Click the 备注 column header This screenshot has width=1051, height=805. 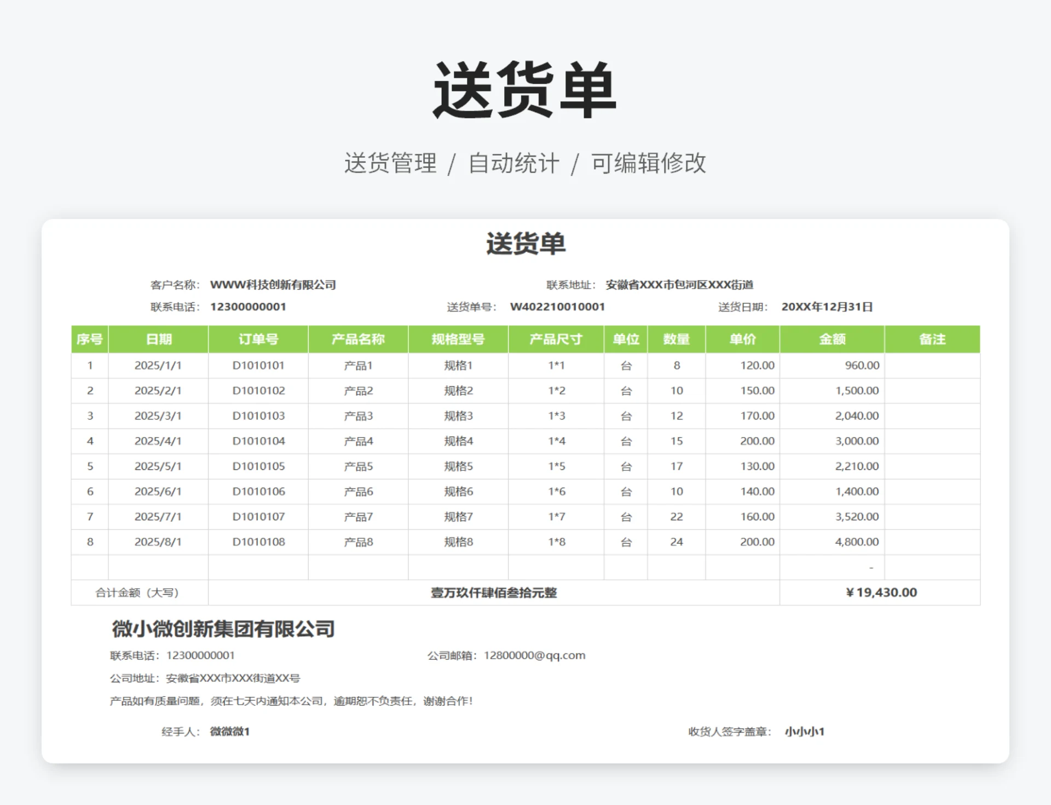pos(932,339)
